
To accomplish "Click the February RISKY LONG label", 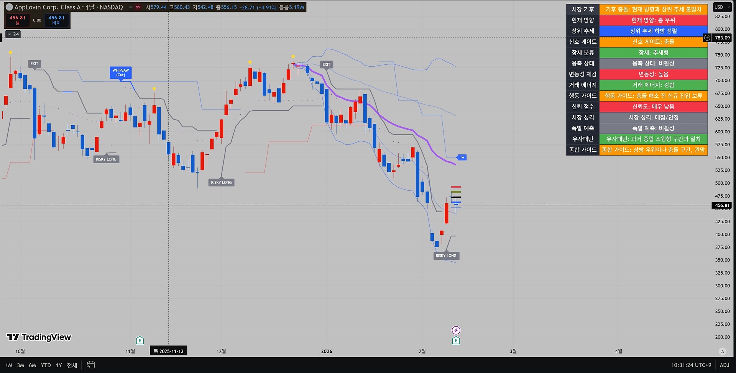I will (x=446, y=256).
